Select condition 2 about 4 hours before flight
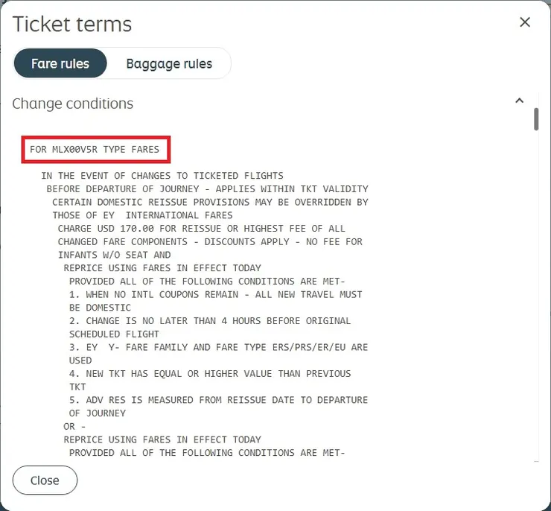Viewport: 551px width, 511px height. (209, 321)
